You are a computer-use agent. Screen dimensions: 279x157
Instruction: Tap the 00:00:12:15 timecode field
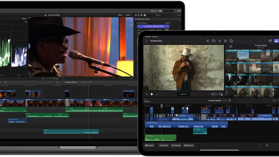click(184, 94)
